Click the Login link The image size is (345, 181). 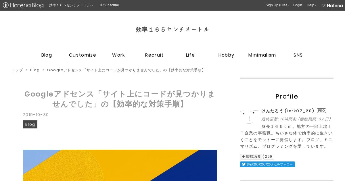[298, 5]
